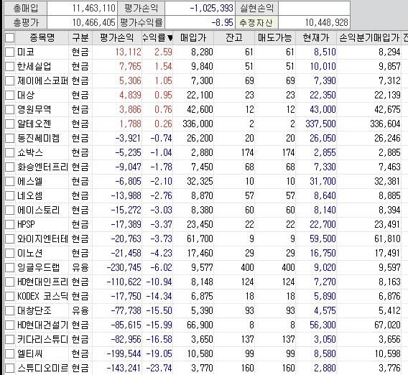Select the stock name 대창단조

[x=34, y=311]
